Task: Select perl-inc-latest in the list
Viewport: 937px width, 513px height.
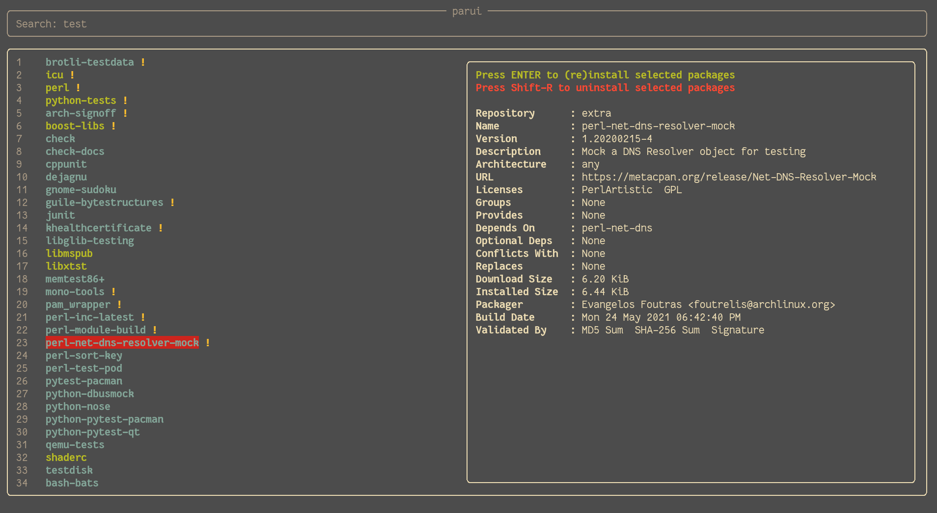Action: click(x=90, y=317)
